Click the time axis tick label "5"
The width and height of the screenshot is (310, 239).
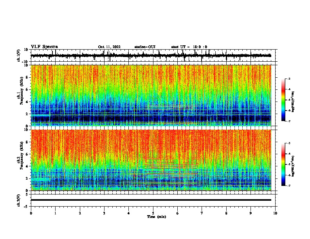pyautogui.click(x=153, y=213)
